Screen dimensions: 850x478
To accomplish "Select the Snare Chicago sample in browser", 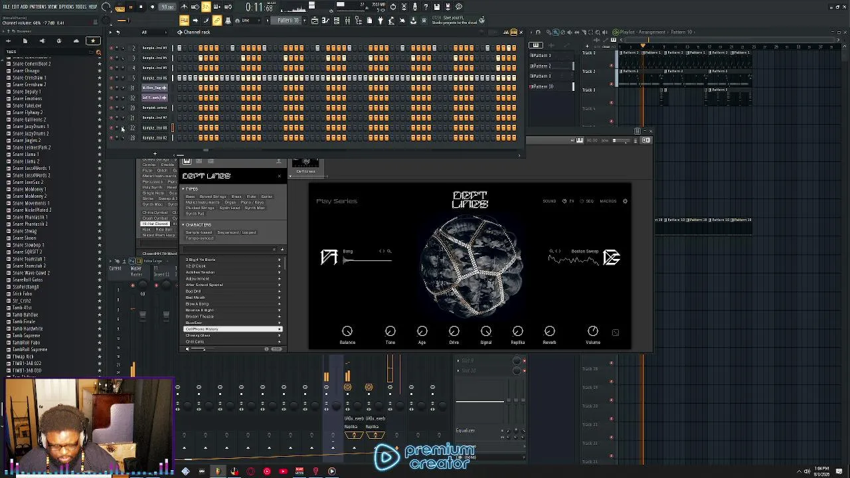I will (x=26, y=71).
